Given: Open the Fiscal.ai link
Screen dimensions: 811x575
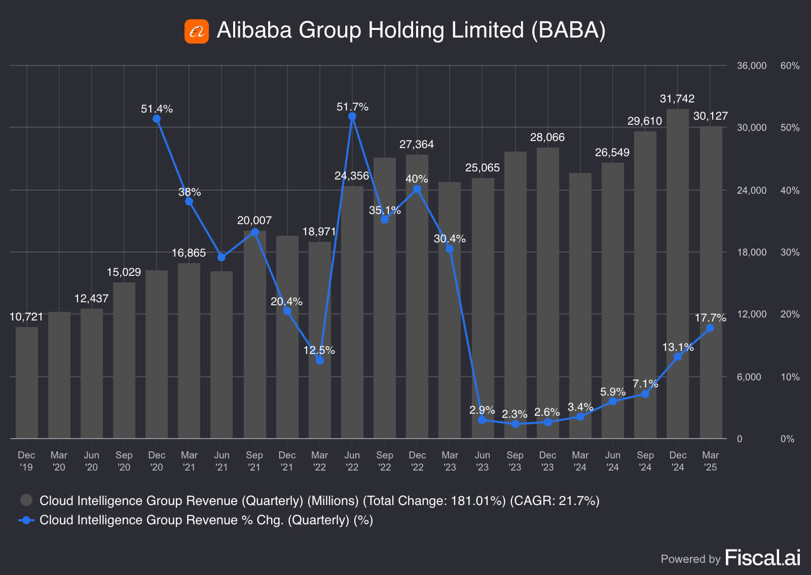Looking at the screenshot, I should coord(762,558).
